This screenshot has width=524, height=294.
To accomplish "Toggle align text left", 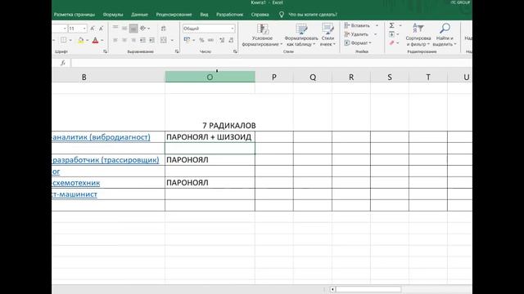I will point(115,40).
